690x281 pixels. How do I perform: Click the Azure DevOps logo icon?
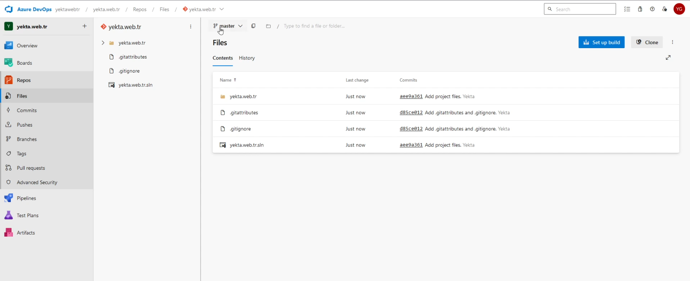tap(9, 9)
